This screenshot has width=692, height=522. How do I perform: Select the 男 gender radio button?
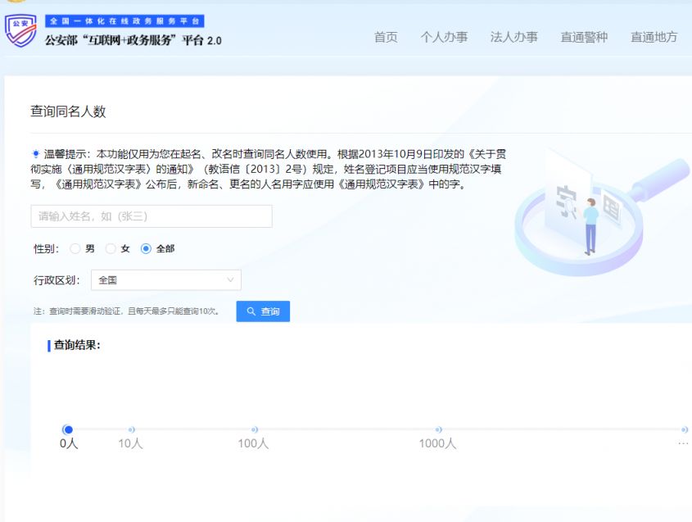75,249
